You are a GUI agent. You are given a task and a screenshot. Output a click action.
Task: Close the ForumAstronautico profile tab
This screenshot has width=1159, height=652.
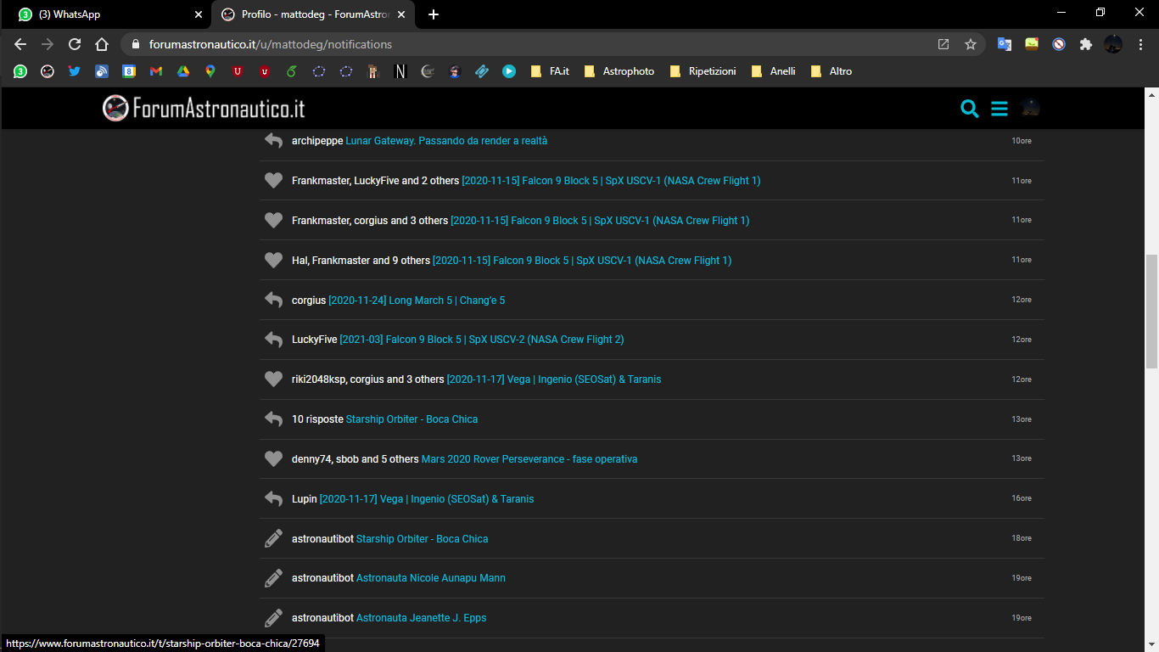(x=401, y=14)
